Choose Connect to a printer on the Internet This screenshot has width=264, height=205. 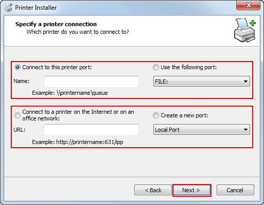click(x=17, y=115)
